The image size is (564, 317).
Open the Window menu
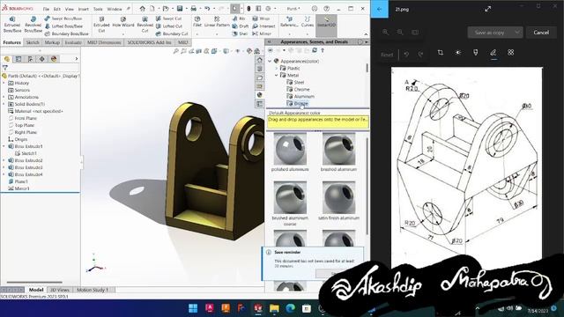pos(115,9)
